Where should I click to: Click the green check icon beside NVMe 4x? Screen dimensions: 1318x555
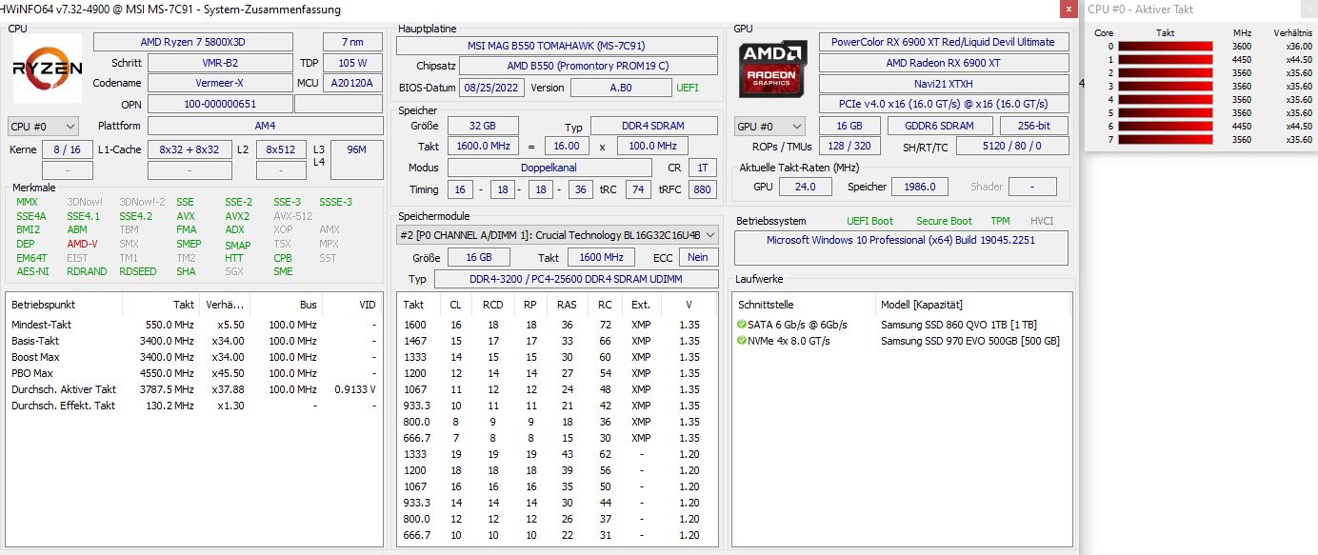point(742,341)
